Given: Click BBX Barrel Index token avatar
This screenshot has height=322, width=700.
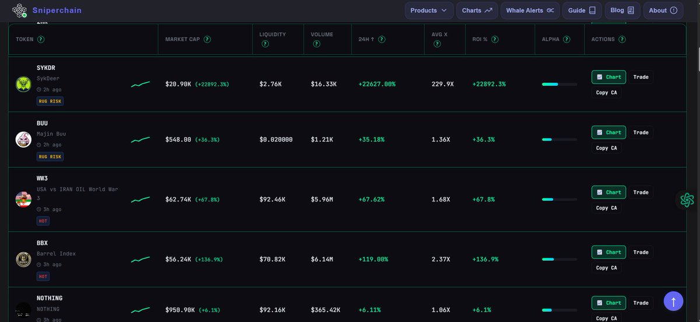Looking at the screenshot, I should pos(23,259).
